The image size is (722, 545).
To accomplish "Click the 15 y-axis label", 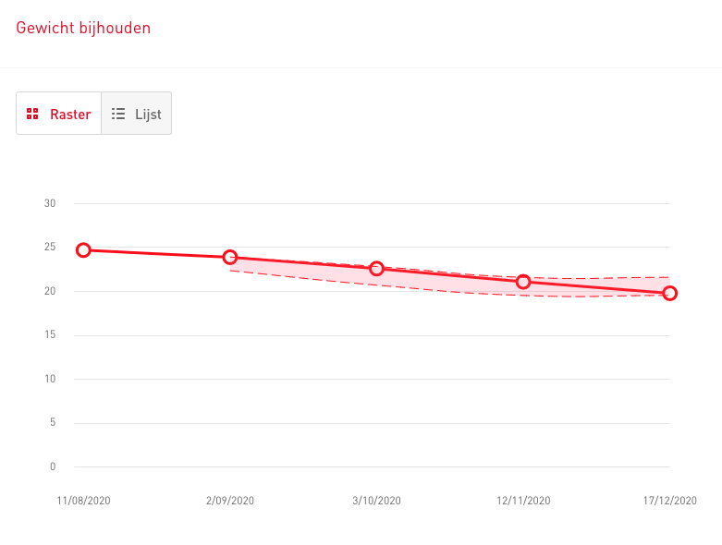I will [x=50, y=334].
